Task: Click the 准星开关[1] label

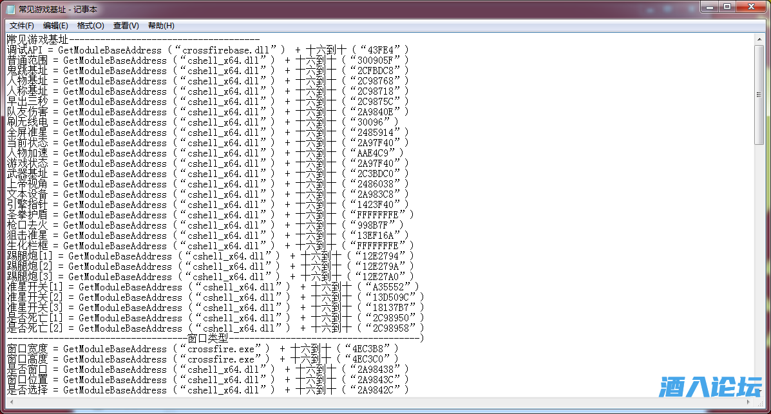Action: click(35, 288)
